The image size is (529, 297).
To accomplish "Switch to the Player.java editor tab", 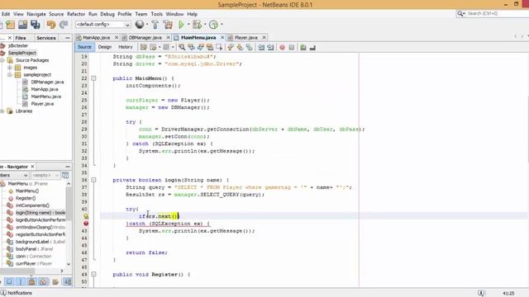I will click(x=246, y=38).
